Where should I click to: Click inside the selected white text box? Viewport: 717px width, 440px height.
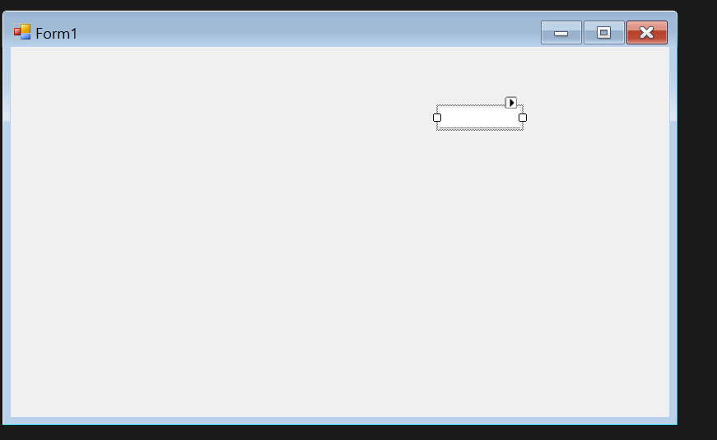pyautogui.click(x=480, y=118)
